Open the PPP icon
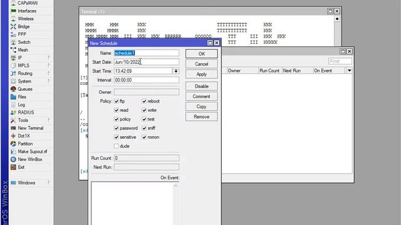Image resolution: width=401 pixels, height=225 pixels. (13, 34)
